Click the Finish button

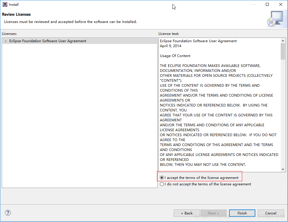pos(242,213)
